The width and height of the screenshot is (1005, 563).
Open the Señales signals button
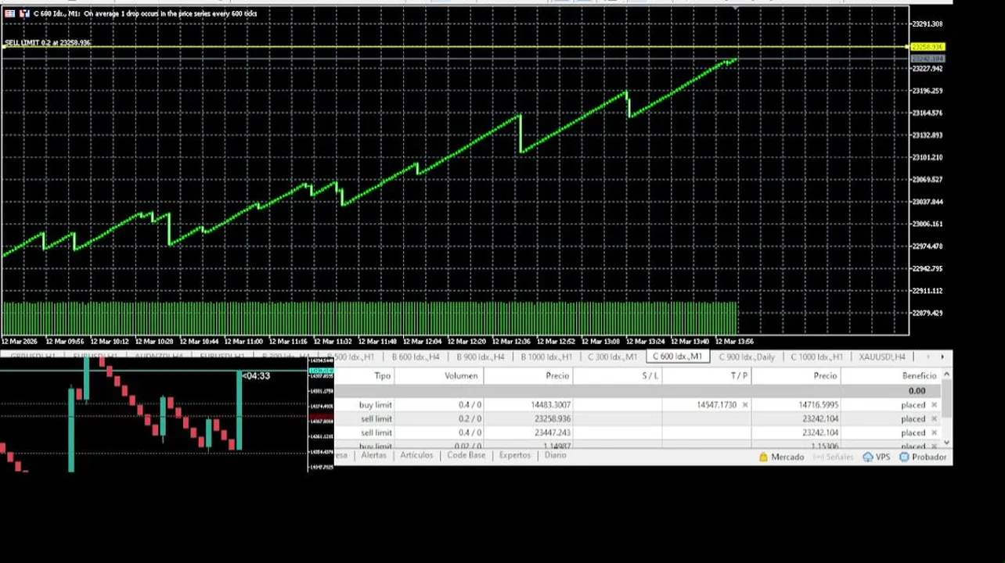click(833, 457)
